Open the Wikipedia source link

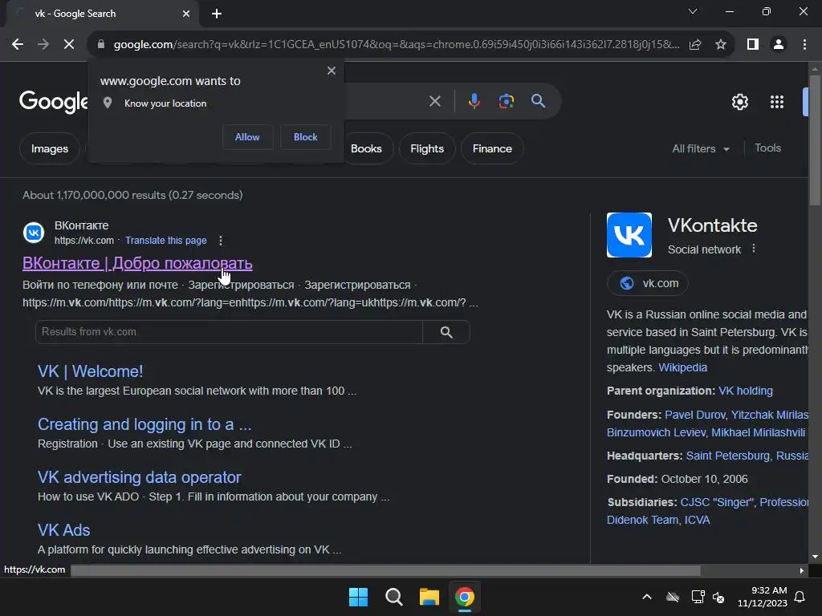pos(682,367)
